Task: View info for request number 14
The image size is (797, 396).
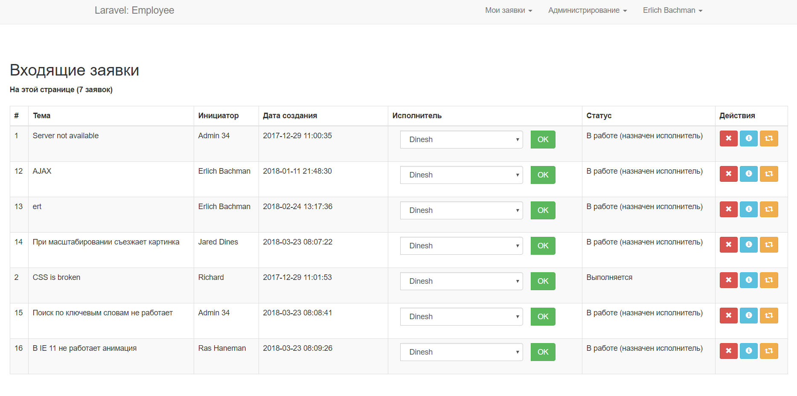Action: tap(748, 245)
